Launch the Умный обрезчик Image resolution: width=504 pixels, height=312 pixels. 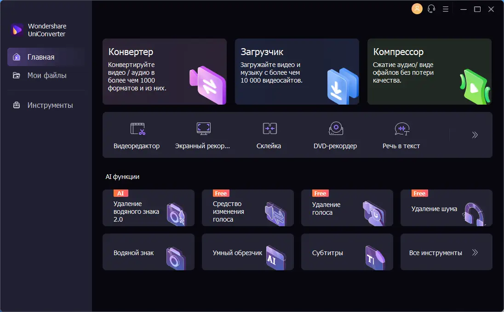pos(247,252)
